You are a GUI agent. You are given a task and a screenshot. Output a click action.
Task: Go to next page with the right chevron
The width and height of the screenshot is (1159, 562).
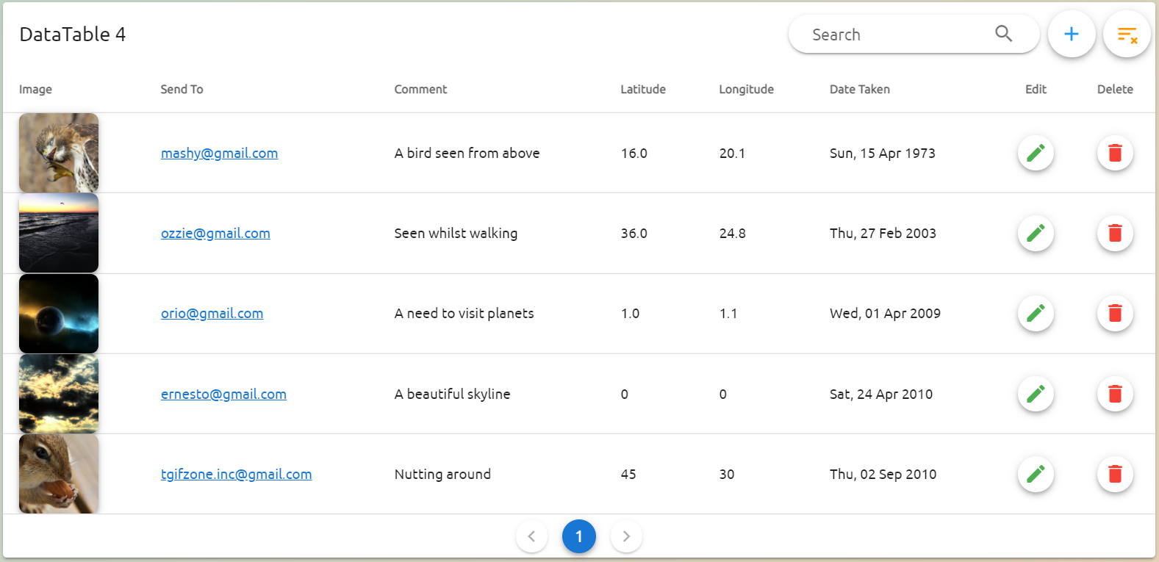(x=626, y=536)
